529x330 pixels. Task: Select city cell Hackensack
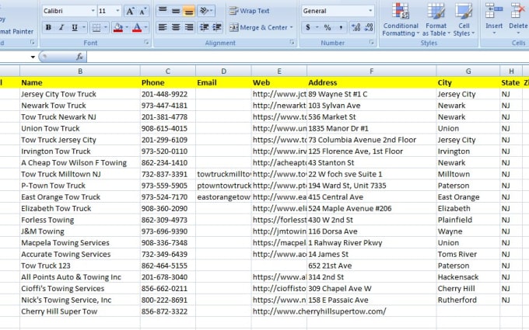468,277
